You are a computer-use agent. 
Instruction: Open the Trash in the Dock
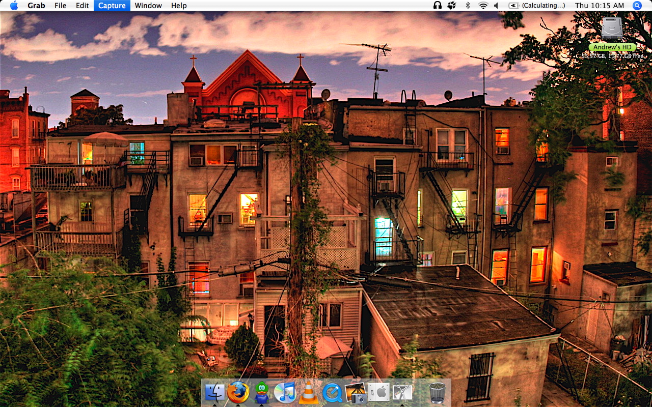437,392
